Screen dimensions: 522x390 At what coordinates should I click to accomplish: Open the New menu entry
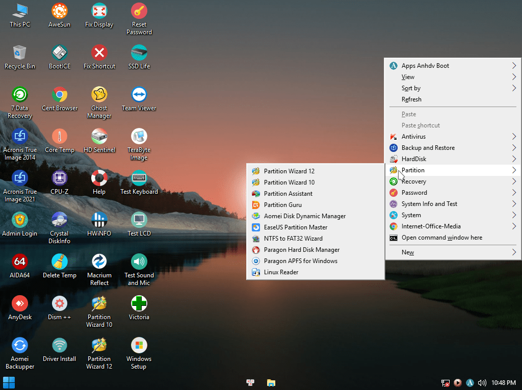tap(453, 252)
